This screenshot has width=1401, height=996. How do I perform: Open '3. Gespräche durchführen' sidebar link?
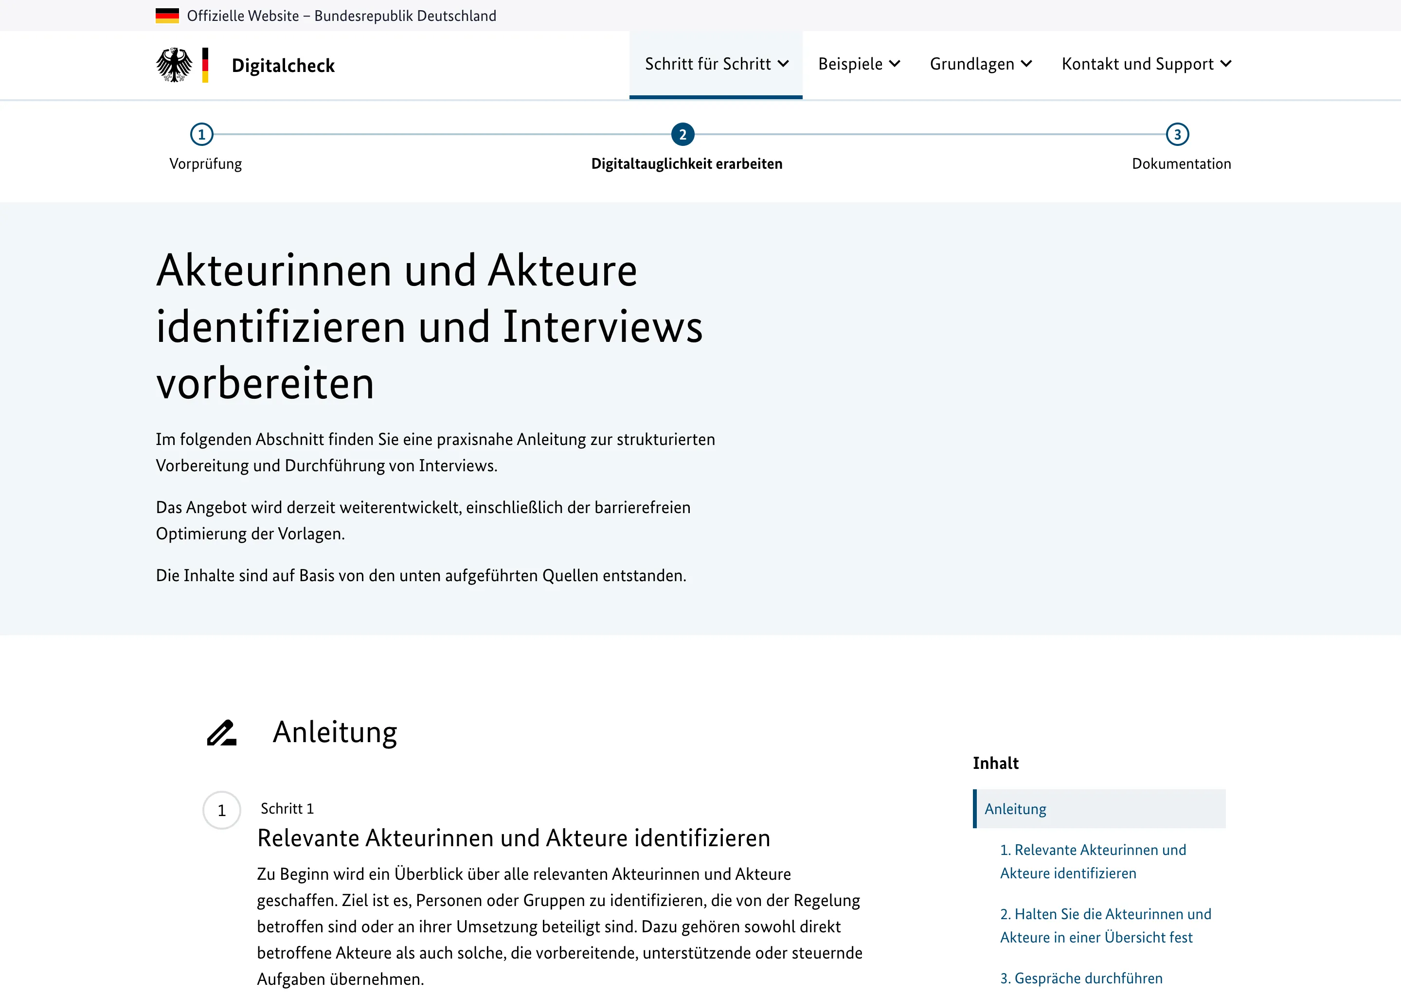click(1081, 978)
